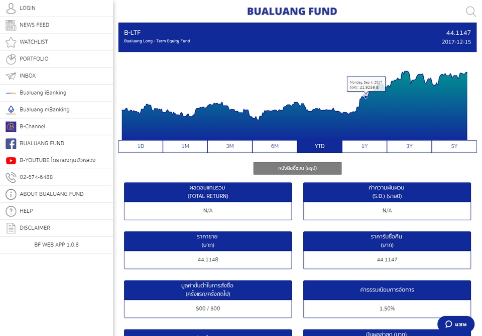The height and width of the screenshot is (336, 482).
Task: Open the News Feed newspaper icon
Action: [11, 25]
